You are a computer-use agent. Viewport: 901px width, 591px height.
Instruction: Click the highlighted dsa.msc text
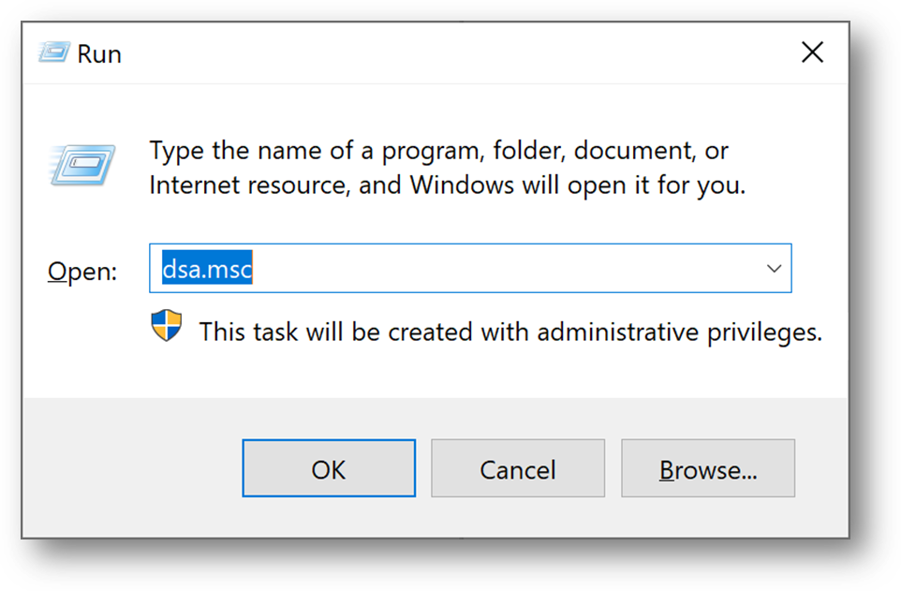click(x=207, y=269)
